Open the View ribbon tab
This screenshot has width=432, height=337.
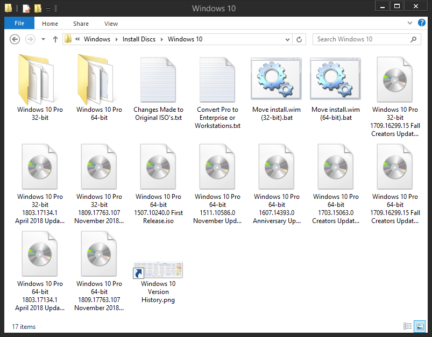[x=111, y=24]
